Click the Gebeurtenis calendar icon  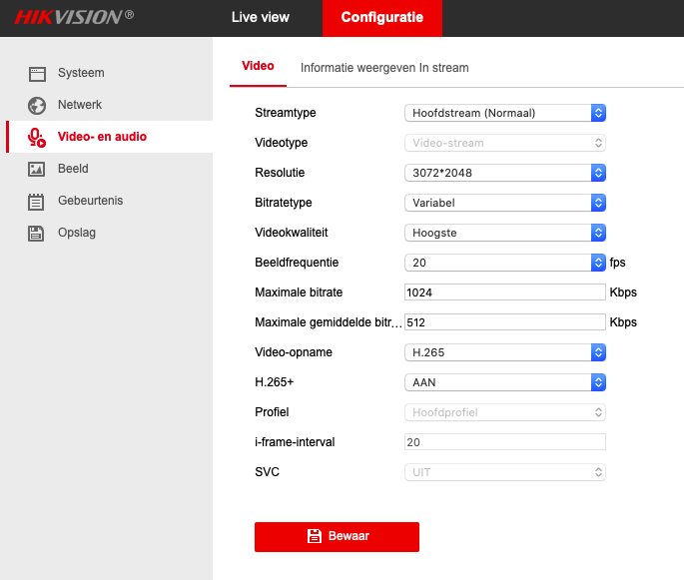(37, 201)
